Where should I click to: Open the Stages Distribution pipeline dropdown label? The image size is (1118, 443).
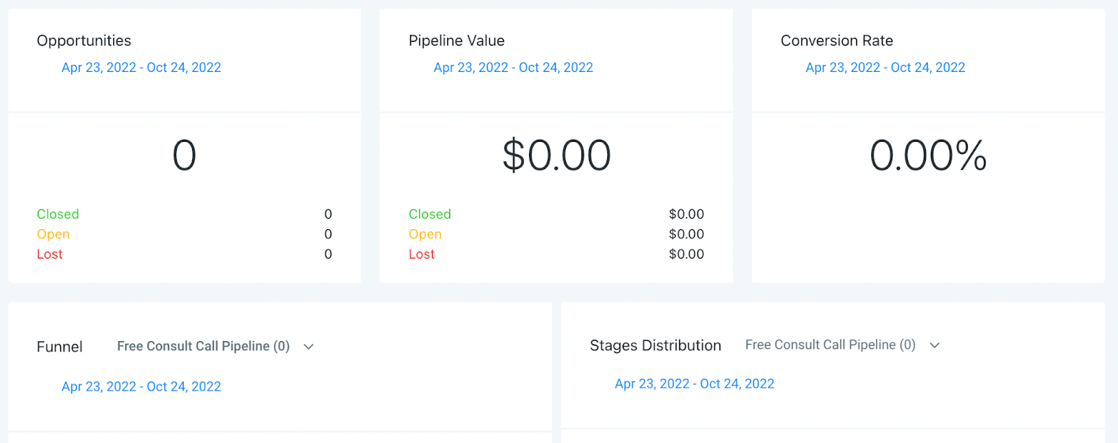coord(830,345)
